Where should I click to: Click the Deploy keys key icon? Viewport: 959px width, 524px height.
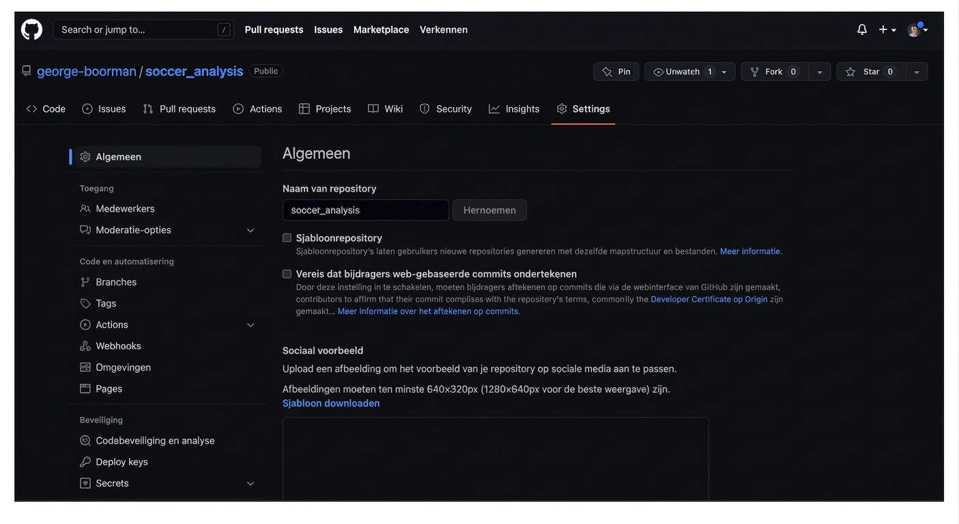tap(85, 462)
